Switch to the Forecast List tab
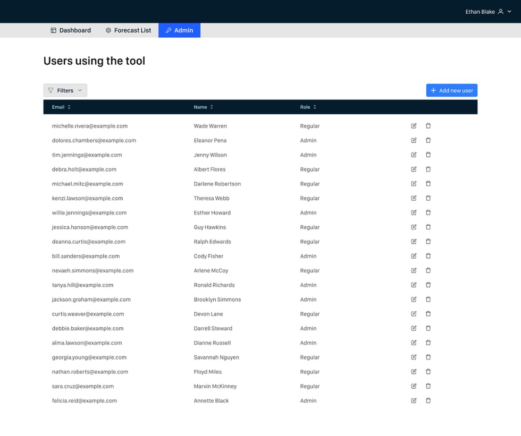 (x=128, y=30)
